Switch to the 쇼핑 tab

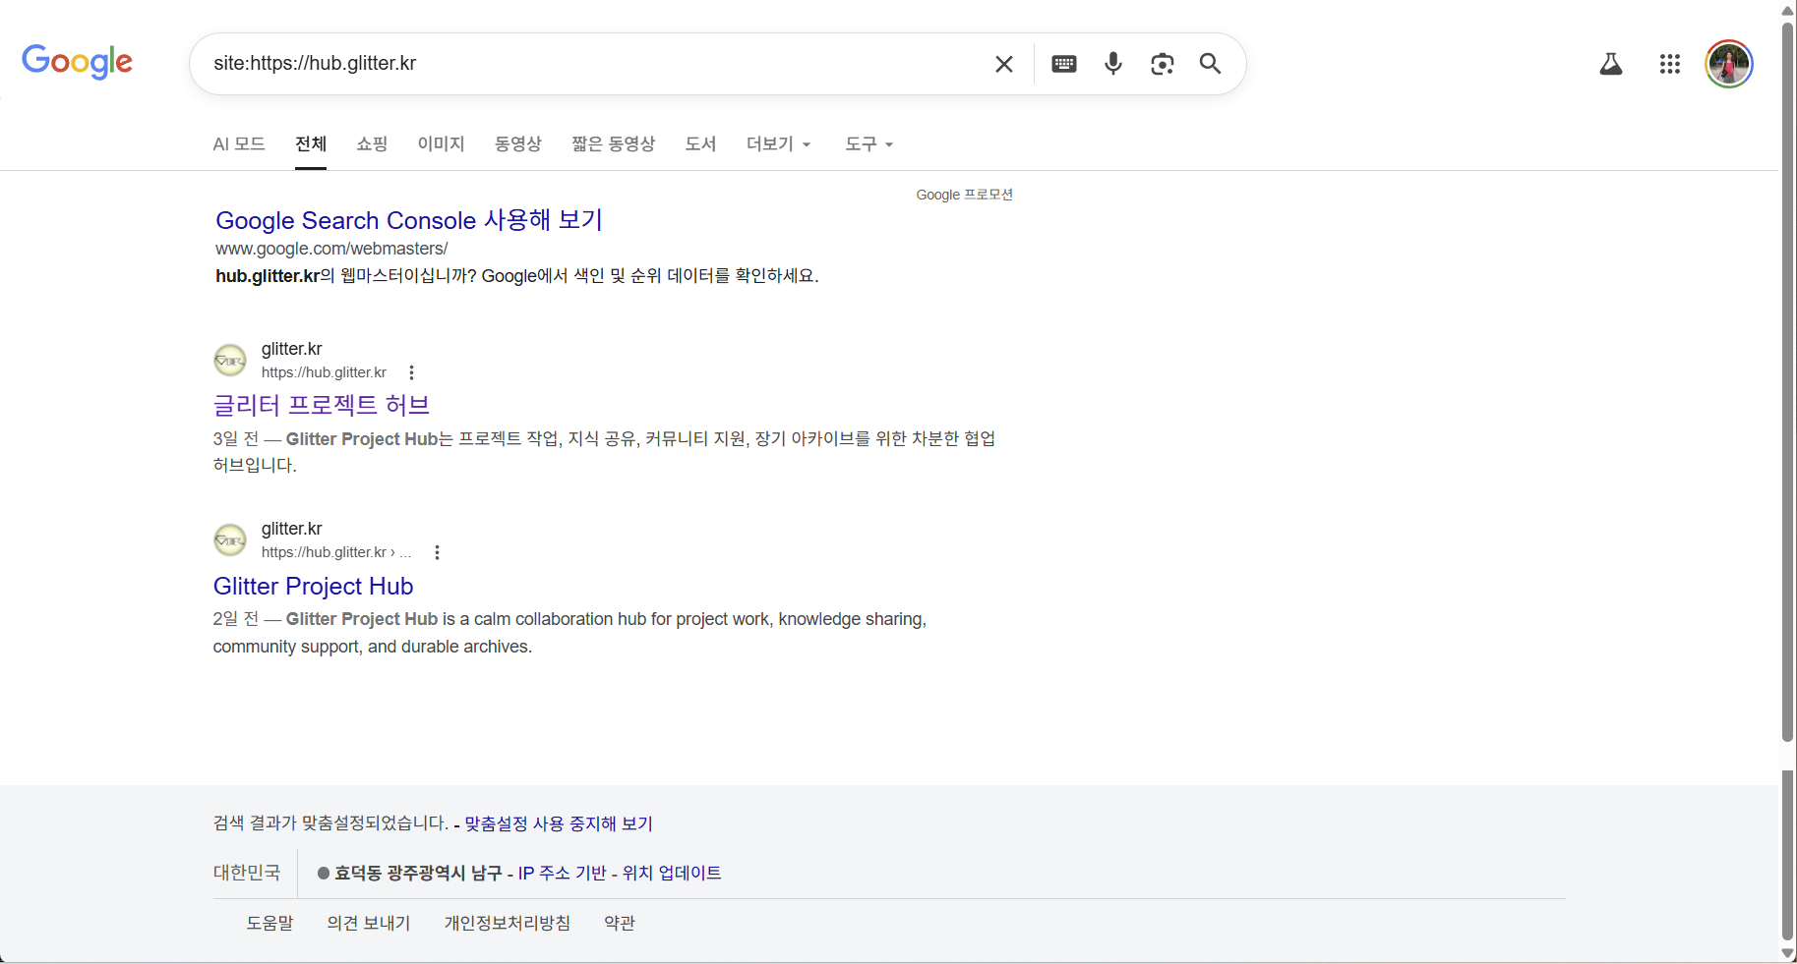pos(372,143)
